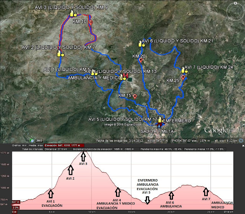Open historical imagery 2003 button
245x214 pixels.
coord(39,140)
